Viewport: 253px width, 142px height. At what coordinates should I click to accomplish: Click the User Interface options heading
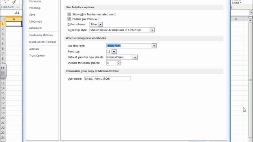(x=80, y=7)
